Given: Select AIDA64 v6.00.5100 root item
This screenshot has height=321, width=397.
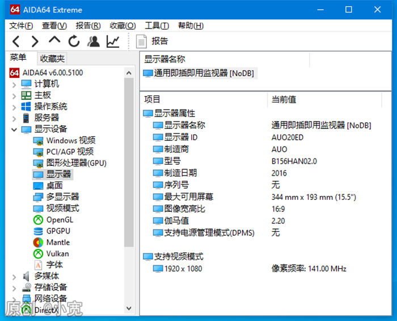Looking at the screenshot, I should [53, 73].
